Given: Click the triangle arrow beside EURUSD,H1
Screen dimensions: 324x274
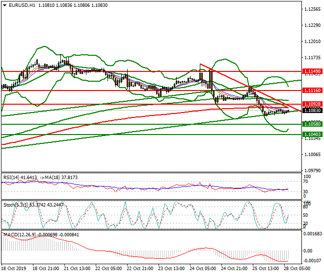Looking at the screenshot, I should pos(5,5).
